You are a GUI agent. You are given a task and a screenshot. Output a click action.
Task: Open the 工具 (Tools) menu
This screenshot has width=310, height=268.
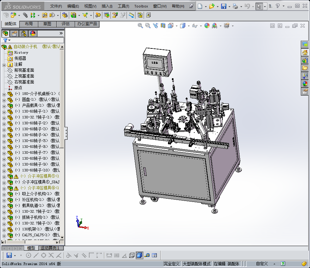click(123, 6)
